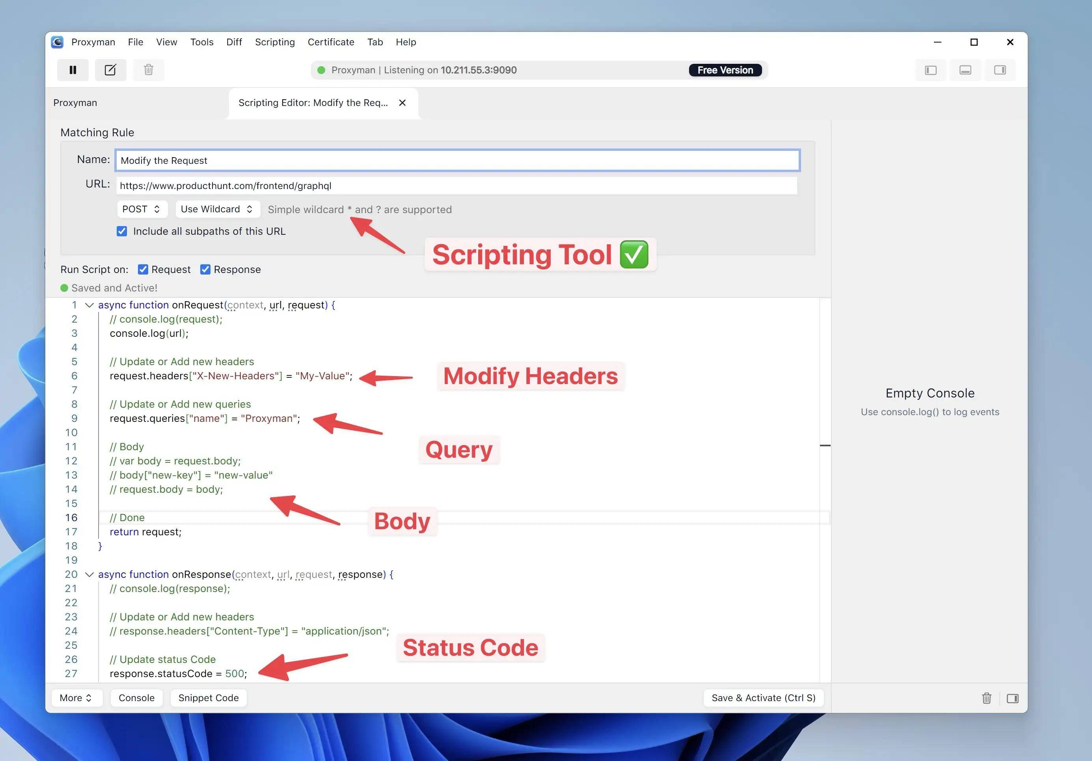This screenshot has height=761, width=1092.
Task: Pause traffic recording with the pause icon
Action: pyautogui.click(x=73, y=70)
